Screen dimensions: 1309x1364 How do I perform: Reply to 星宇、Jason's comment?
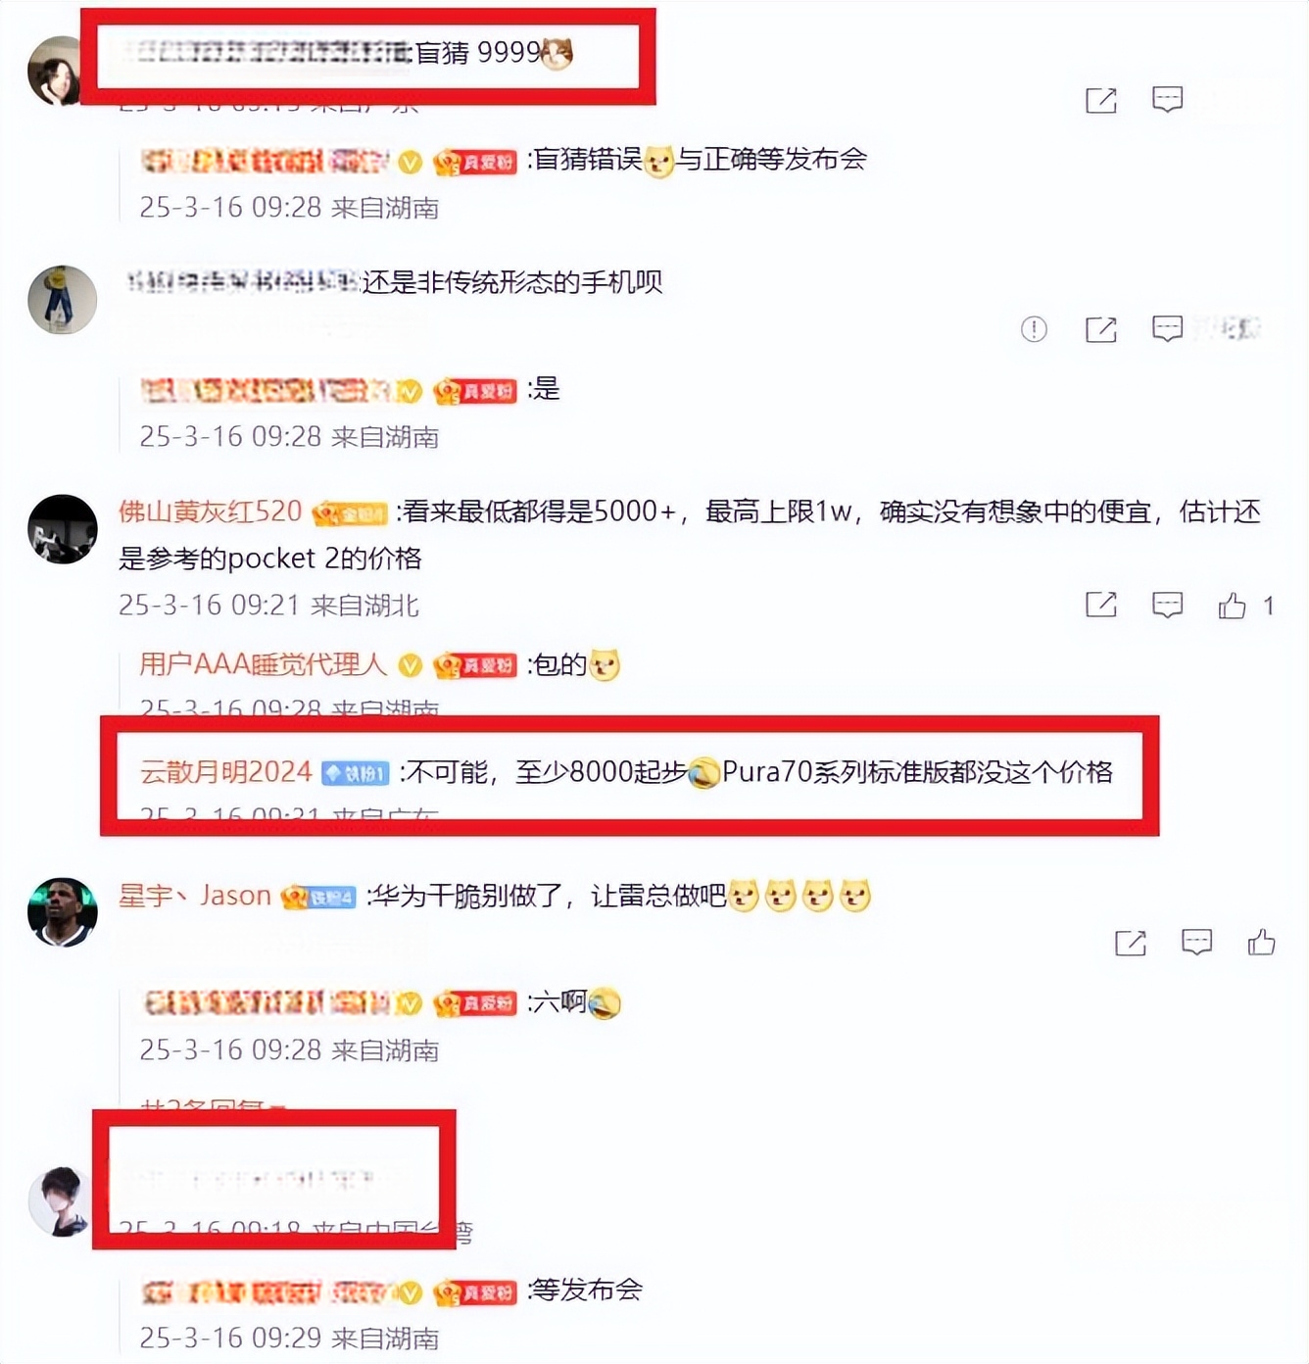click(x=1197, y=943)
